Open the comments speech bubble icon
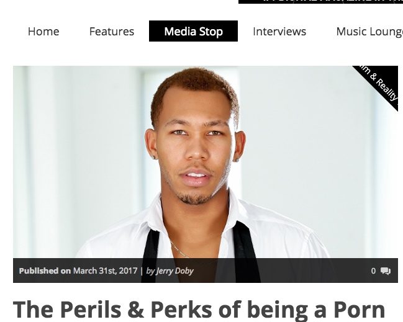The image size is (403, 322). click(x=386, y=271)
